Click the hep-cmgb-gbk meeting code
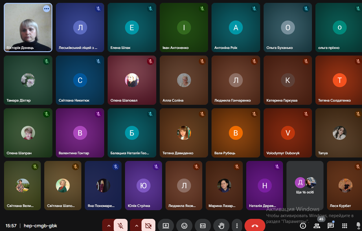The height and width of the screenshot is (231, 362). pos(41,226)
